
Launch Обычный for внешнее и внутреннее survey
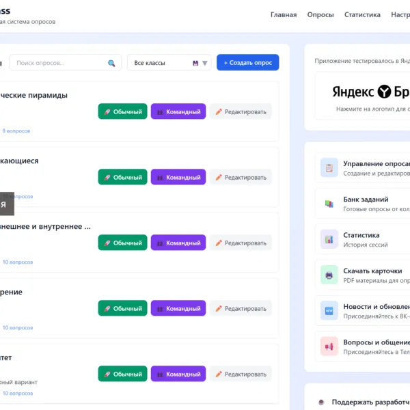[122, 243]
